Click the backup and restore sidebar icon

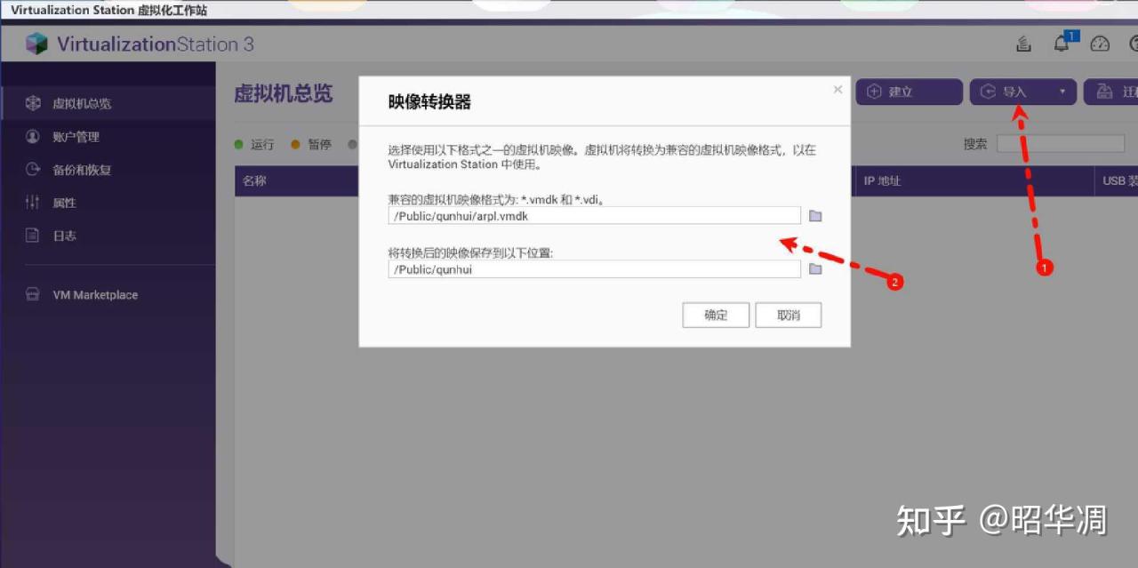(33, 169)
